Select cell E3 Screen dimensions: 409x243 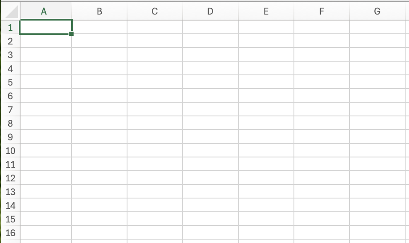(266, 55)
